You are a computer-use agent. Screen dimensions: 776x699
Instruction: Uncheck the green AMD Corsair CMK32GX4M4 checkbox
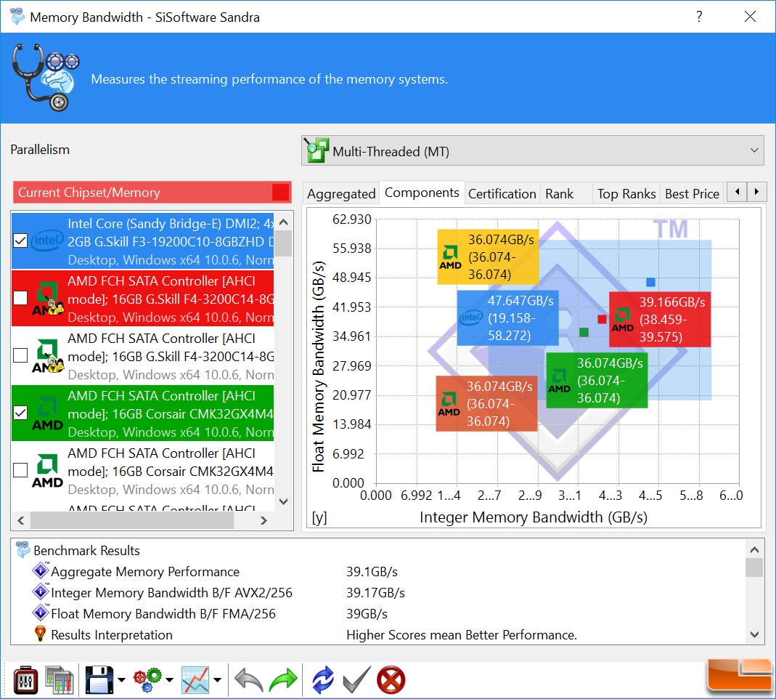point(20,413)
